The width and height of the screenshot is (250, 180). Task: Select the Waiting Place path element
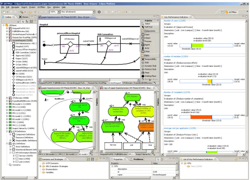pyautogui.click(x=150, y=76)
